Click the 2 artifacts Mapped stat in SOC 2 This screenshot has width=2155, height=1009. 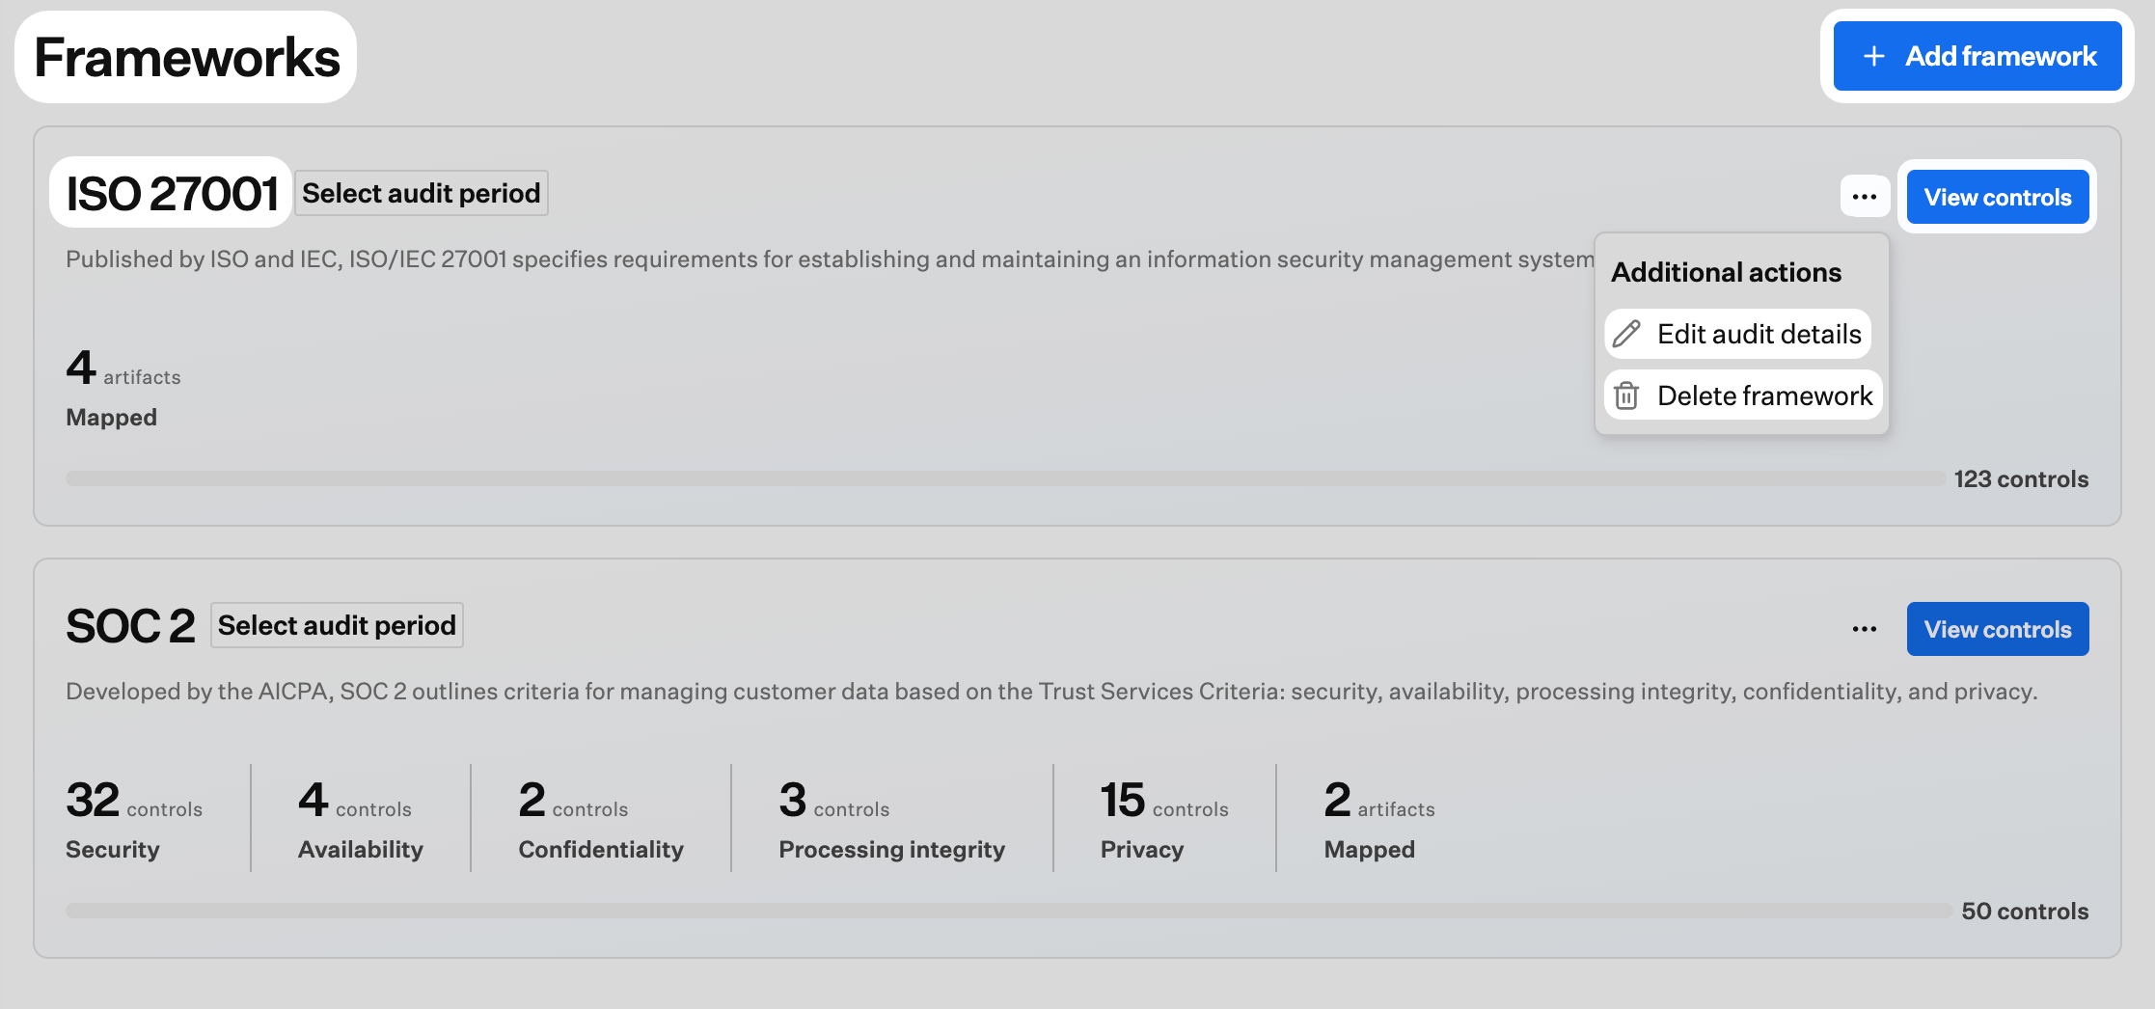point(1378,820)
